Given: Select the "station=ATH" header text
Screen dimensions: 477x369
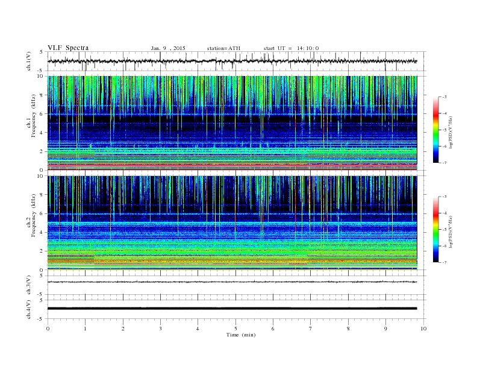Looking at the screenshot, I should [223, 48].
